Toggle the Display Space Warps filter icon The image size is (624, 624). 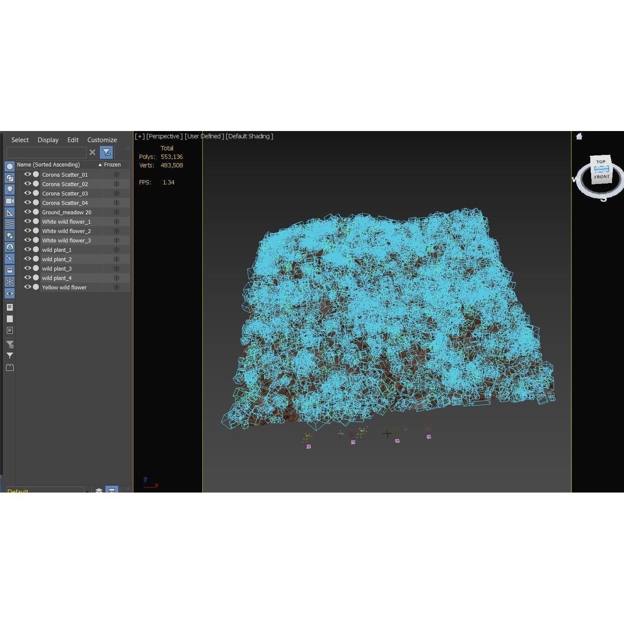[x=10, y=224]
